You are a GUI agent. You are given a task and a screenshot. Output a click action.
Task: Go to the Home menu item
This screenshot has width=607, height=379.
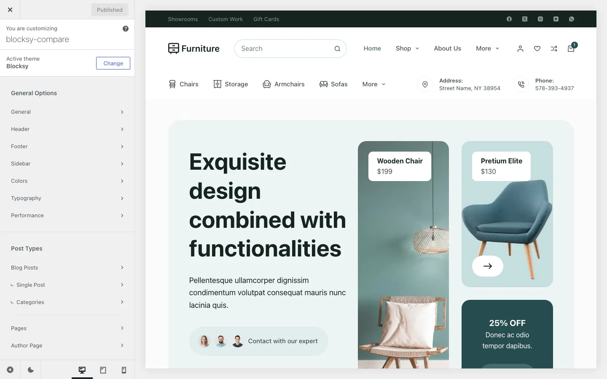click(372, 48)
